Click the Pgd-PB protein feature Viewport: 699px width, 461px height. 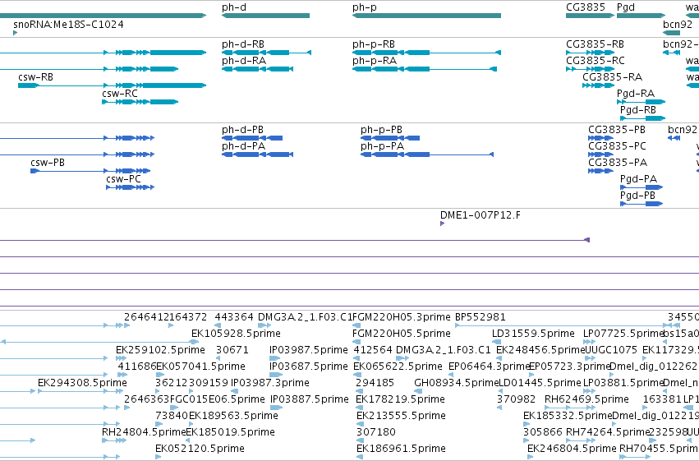(x=642, y=204)
